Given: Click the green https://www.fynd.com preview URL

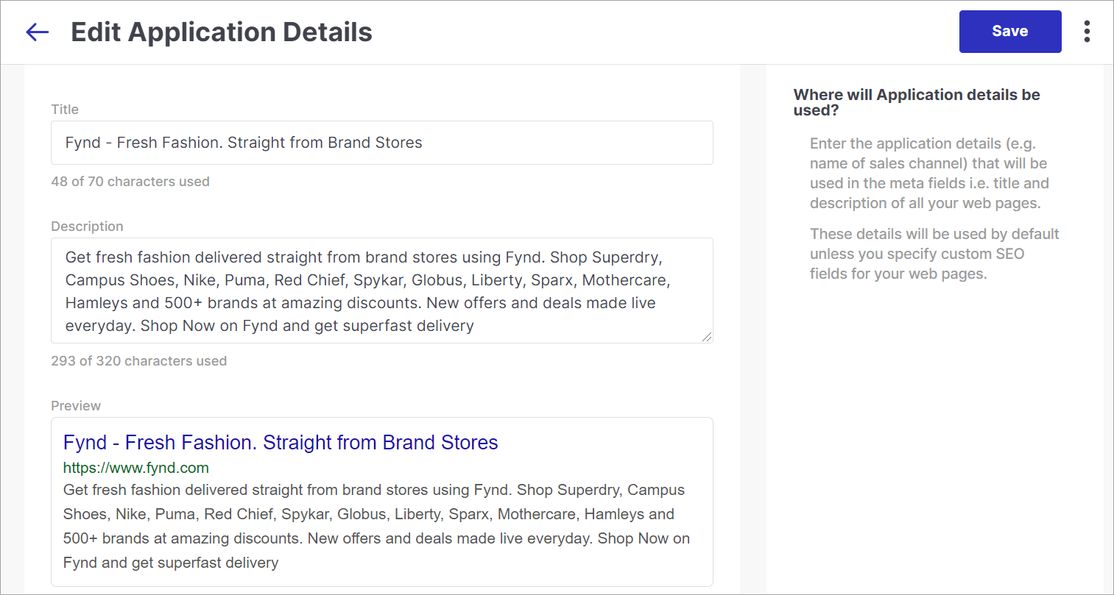Looking at the screenshot, I should coord(136,468).
